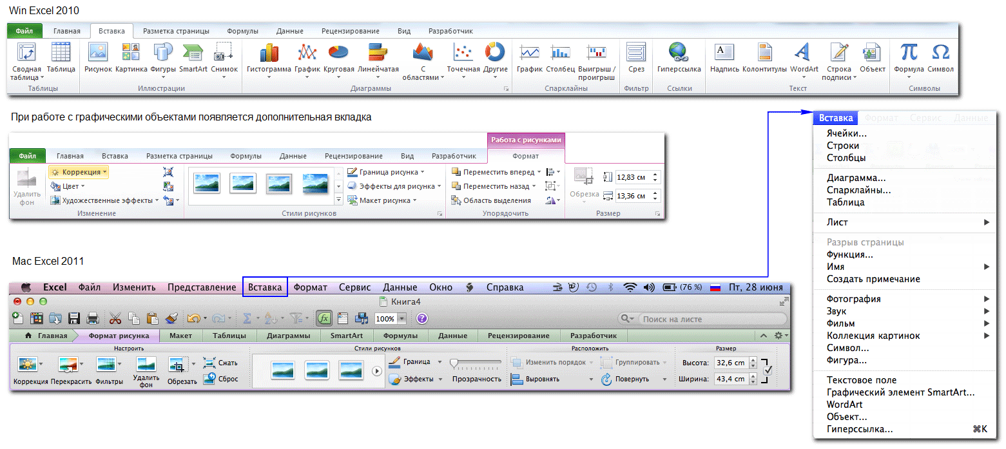1006x449 pixels.
Task: Toggle the fx formula bar button
Action: [x=324, y=318]
